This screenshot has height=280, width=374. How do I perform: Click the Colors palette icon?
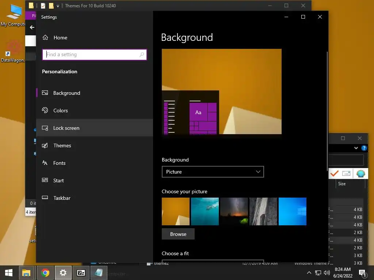pos(45,110)
